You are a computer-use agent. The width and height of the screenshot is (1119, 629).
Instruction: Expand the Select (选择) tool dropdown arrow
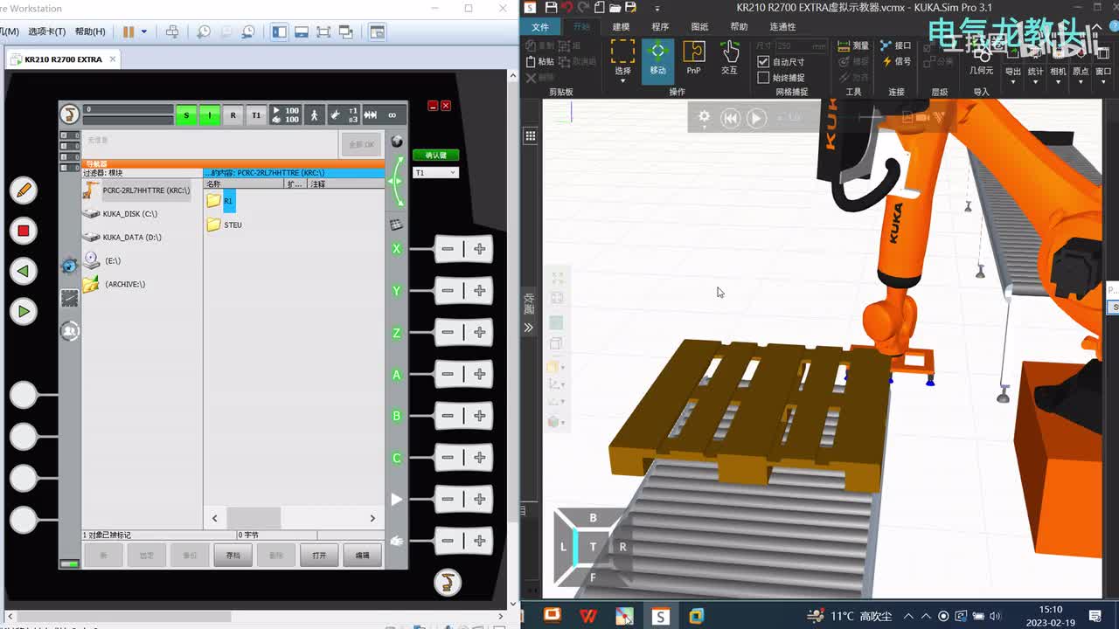(x=622, y=80)
